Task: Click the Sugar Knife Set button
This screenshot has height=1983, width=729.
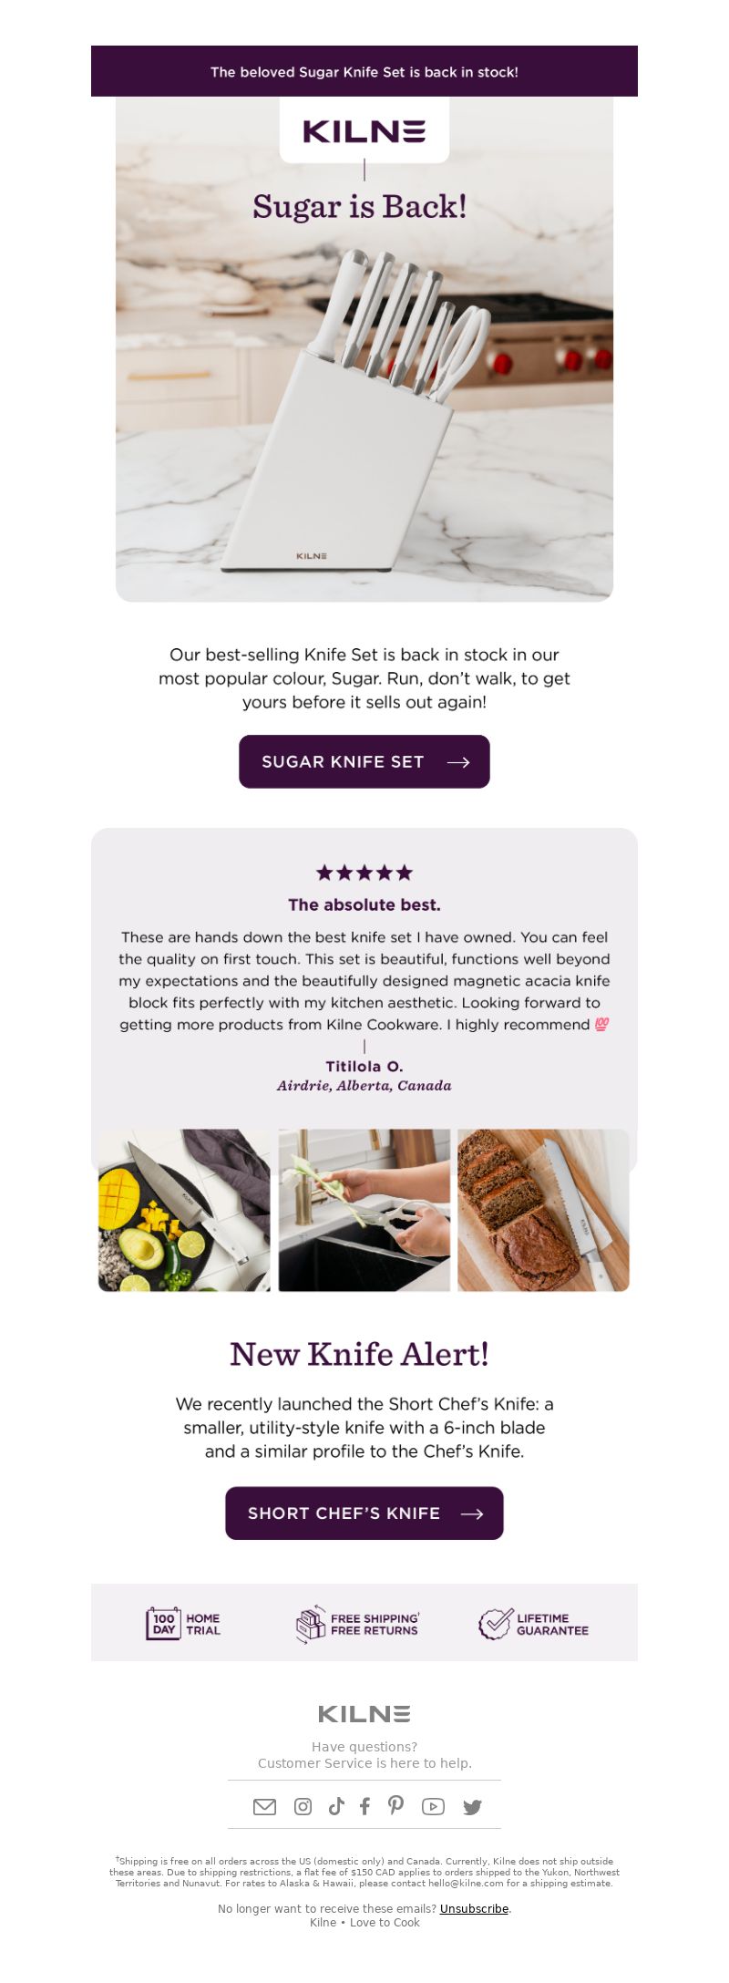Action: point(364,761)
